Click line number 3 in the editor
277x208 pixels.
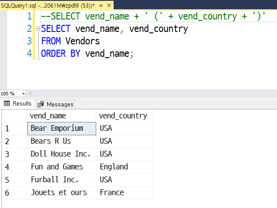pos(29,41)
